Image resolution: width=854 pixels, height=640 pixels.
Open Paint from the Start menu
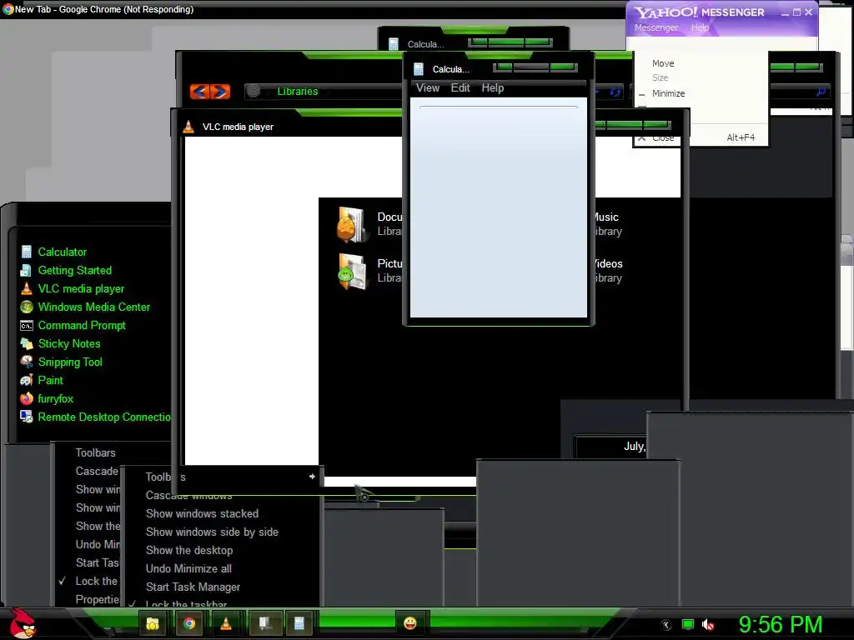[50, 380]
